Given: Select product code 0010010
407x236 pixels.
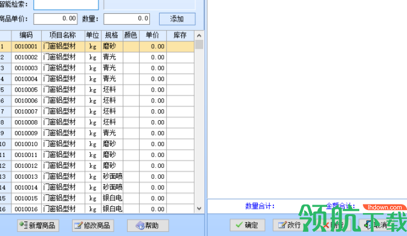Looking at the screenshot, I should [x=26, y=144].
